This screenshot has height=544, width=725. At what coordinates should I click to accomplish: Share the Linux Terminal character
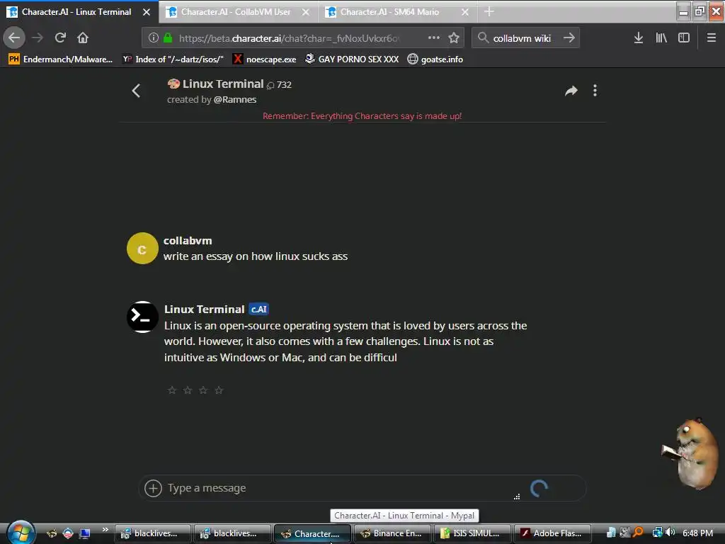(x=571, y=91)
